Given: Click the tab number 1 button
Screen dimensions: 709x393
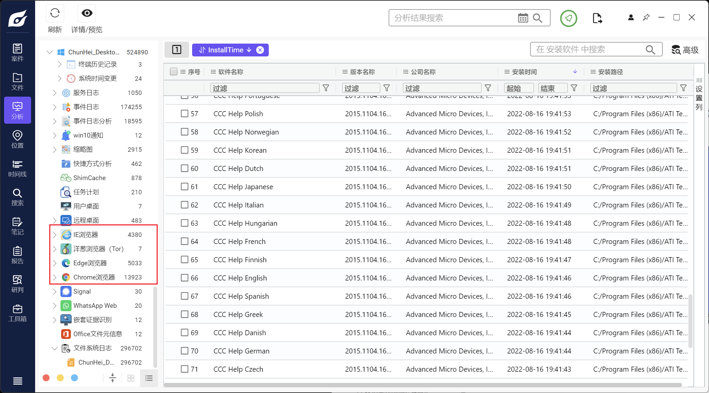Looking at the screenshot, I should (x=177, y=50).
